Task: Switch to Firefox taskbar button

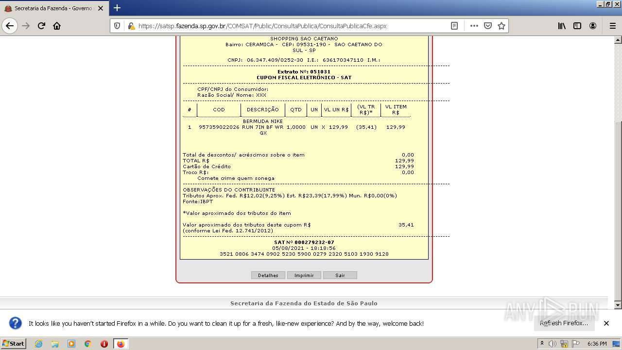Action: (121, 344)
